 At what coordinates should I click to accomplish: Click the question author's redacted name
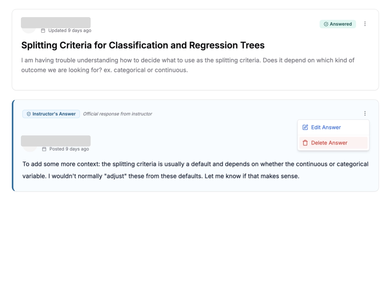pyautogui.click(x=56, y=23)
